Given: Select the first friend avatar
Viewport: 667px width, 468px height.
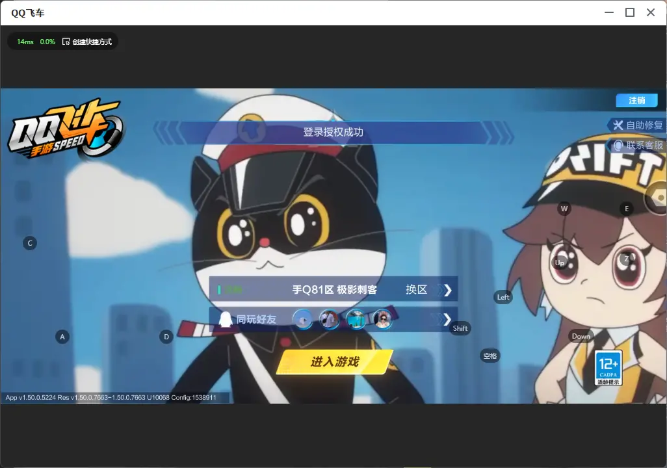Looking at the screenshot, I should 303,320.
